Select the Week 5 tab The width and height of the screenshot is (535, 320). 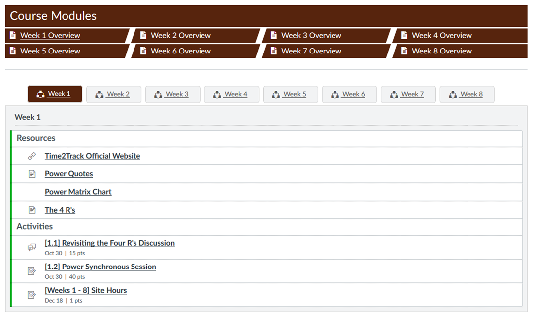click(x=290, y=94)
